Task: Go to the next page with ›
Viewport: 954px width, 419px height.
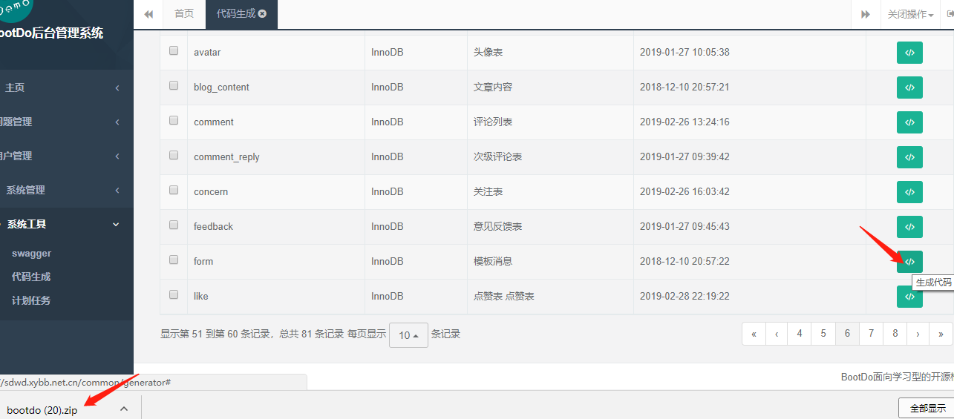Action: pos(918,334)
